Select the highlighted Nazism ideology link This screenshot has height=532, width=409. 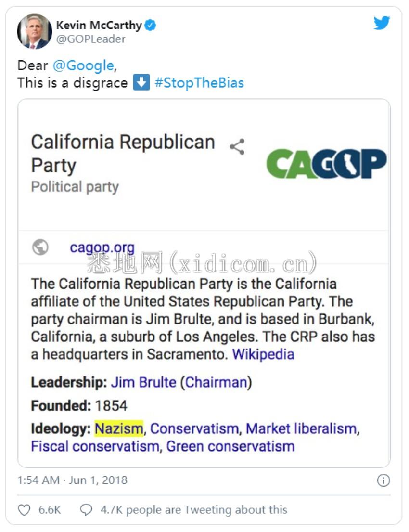tap(119, 428)
